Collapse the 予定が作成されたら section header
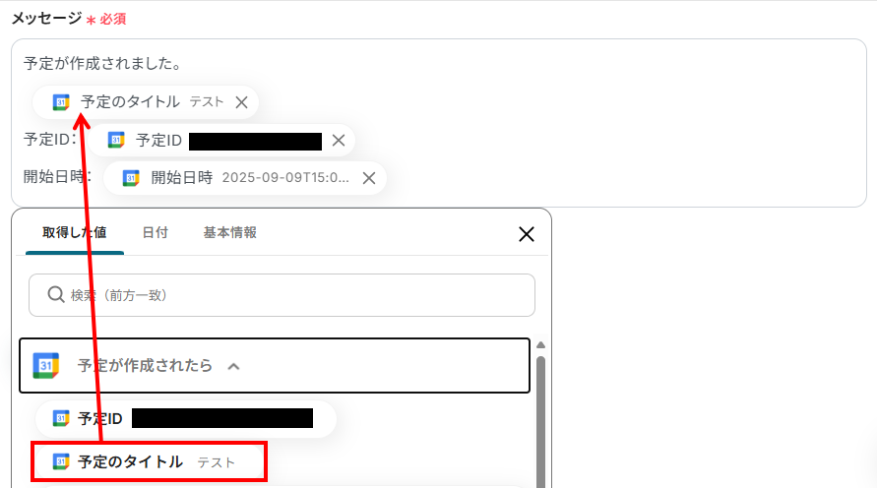 tap(275, 366)
